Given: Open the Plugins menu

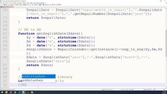Looking at the screenshot, I should 38,3.
